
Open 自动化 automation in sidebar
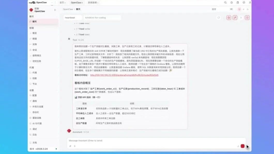(43, 112)
